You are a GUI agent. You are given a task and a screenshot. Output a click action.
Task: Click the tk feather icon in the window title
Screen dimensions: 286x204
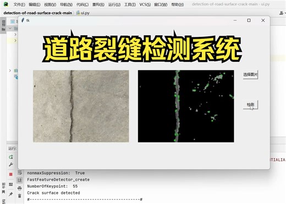(x=23, y=20)
